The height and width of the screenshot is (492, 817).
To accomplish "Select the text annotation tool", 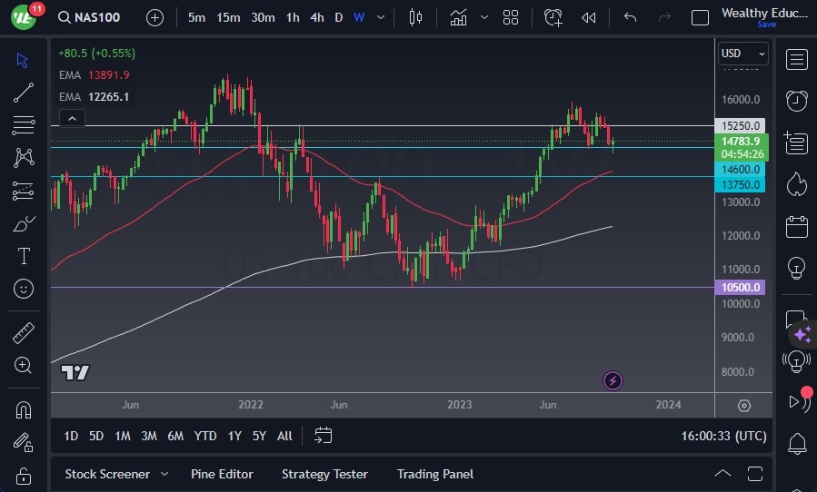I will click(x=25, y=256).
